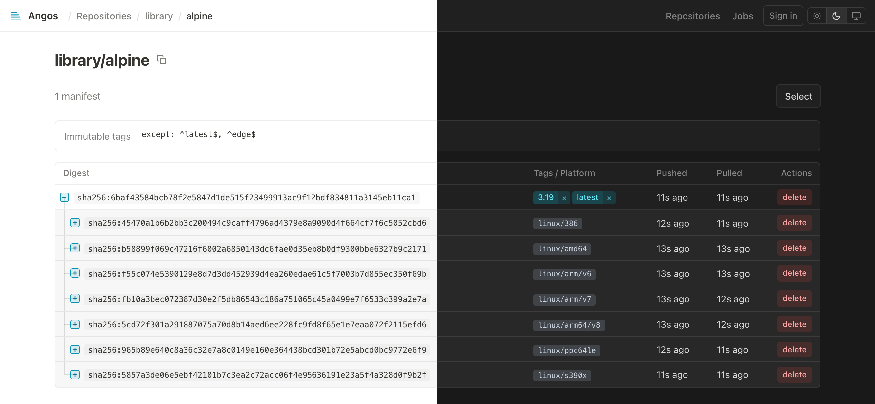
Task: Click digest sha256:b58899f069c47216 text
Action: pos(257,249)
